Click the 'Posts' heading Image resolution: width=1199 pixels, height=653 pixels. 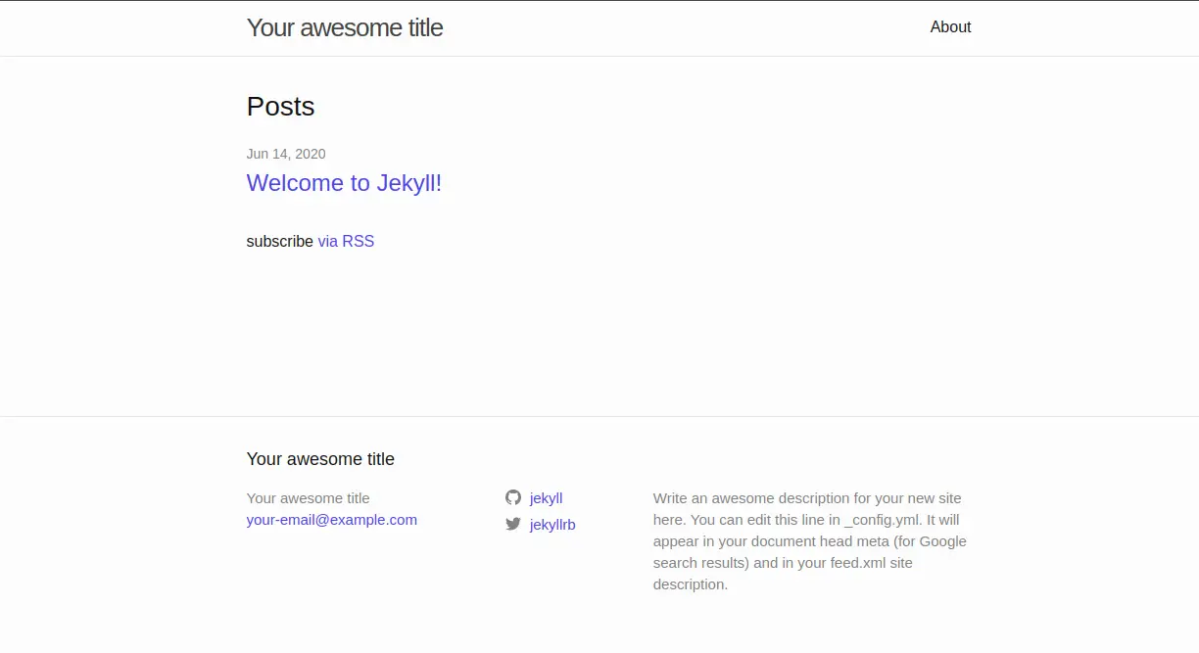280,107
